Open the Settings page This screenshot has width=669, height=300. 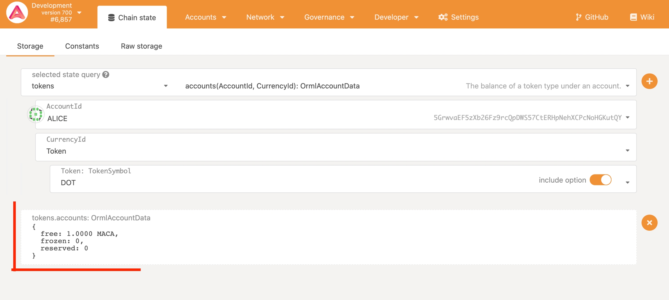458,17
